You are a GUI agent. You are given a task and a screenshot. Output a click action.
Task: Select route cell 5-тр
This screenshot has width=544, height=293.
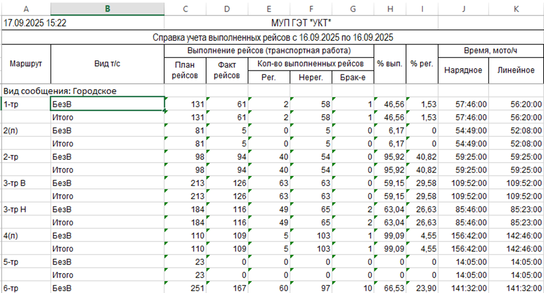click(25, 261)
